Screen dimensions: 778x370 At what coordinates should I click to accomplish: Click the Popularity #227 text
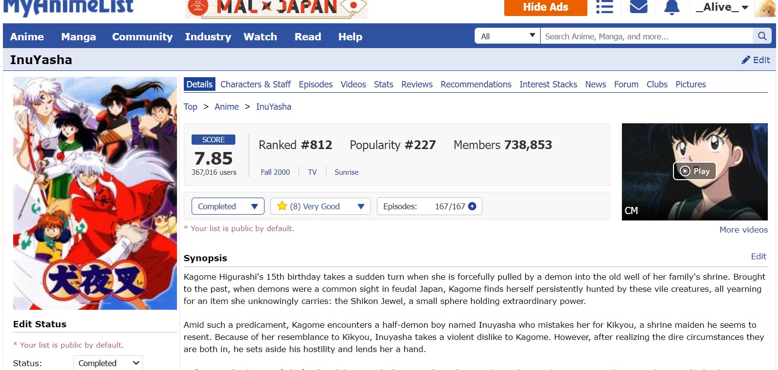[x=392, y=145]
